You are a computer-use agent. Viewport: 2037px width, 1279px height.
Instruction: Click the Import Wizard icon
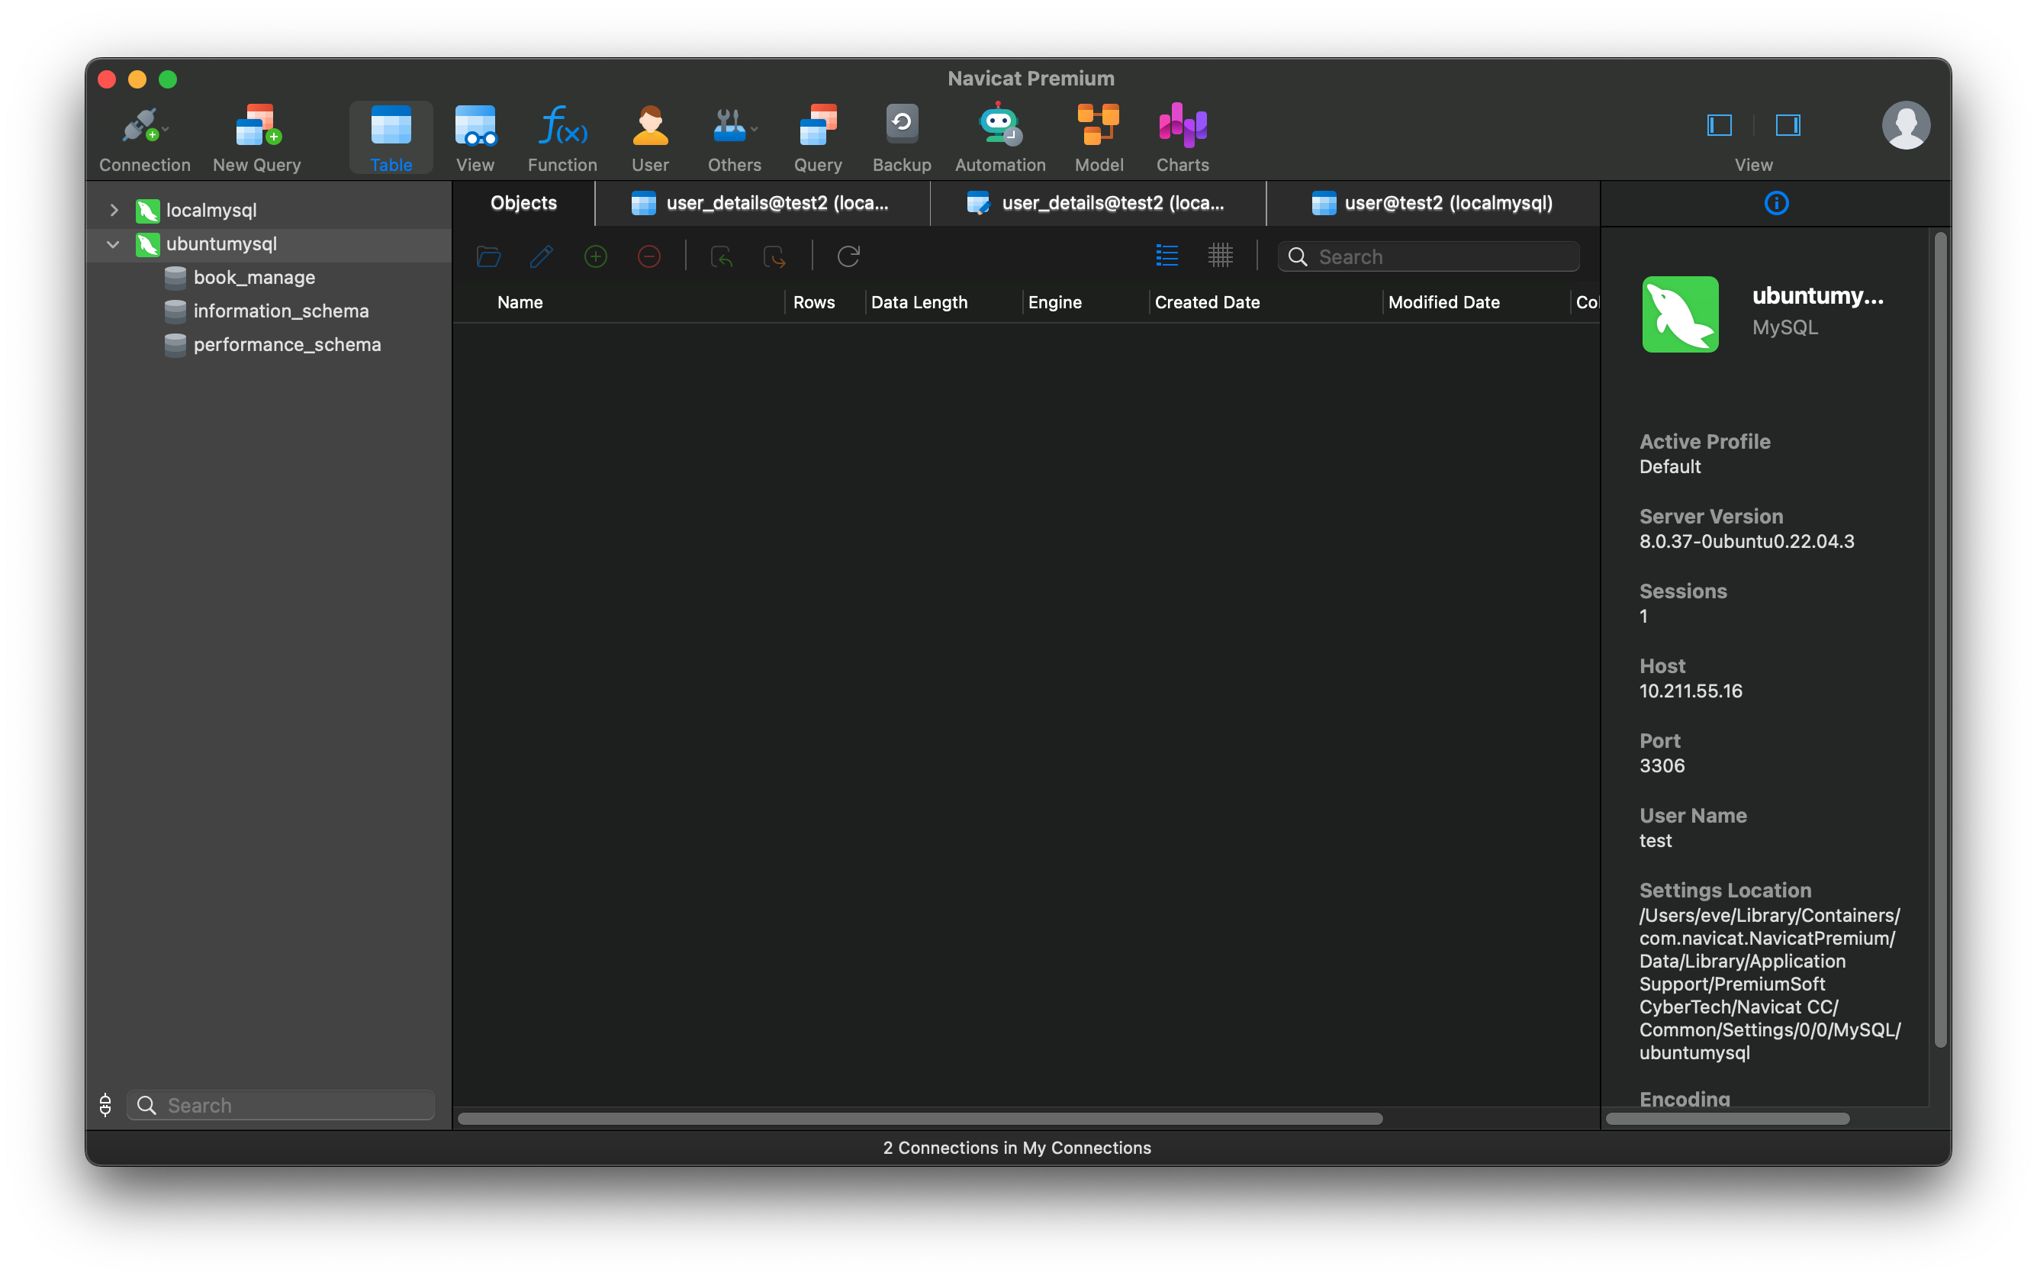tap(721, 256)
